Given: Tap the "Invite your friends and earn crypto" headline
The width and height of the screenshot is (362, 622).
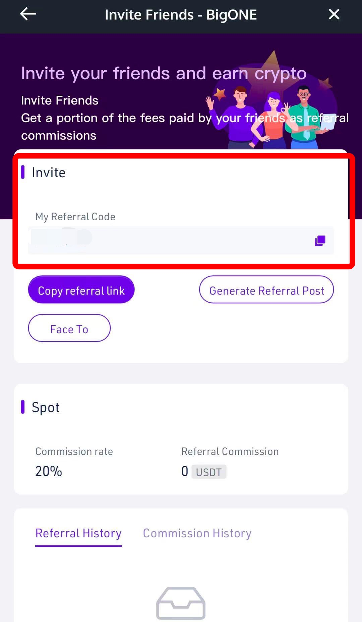Looking at the screenshot, I should (x=164, y=73).
